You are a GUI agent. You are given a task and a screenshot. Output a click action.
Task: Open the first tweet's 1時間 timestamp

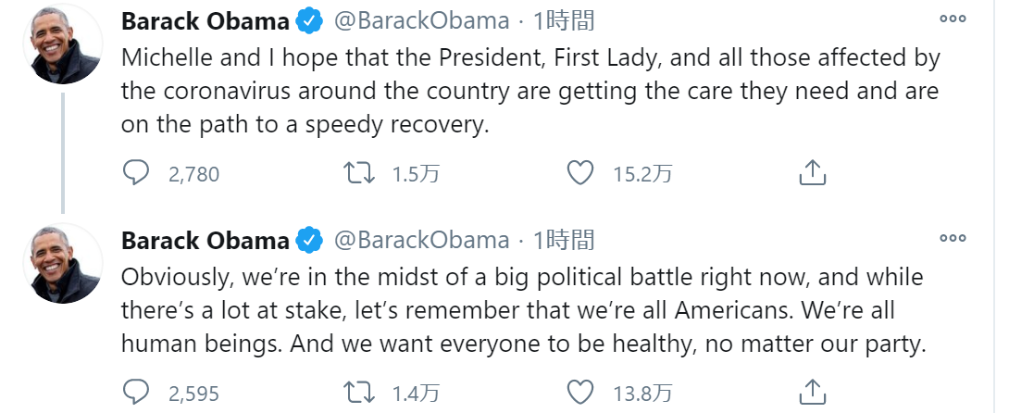tap(563, 22)
